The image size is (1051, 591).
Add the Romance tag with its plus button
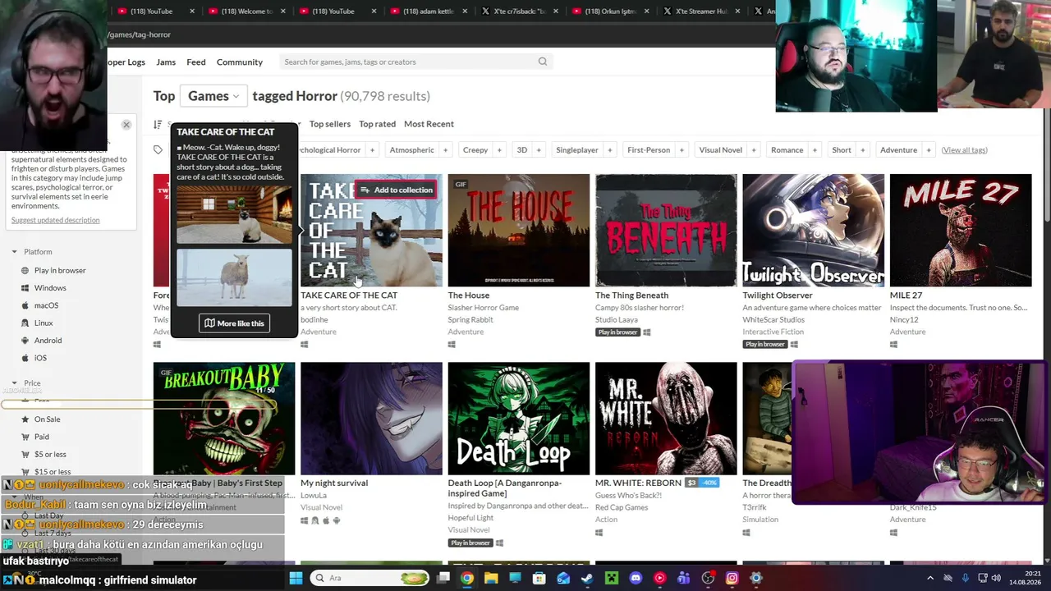point(815,150)
